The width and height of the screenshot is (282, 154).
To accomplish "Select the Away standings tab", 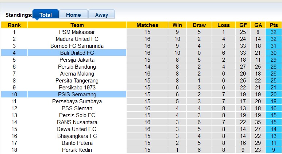I will point(101,15).
